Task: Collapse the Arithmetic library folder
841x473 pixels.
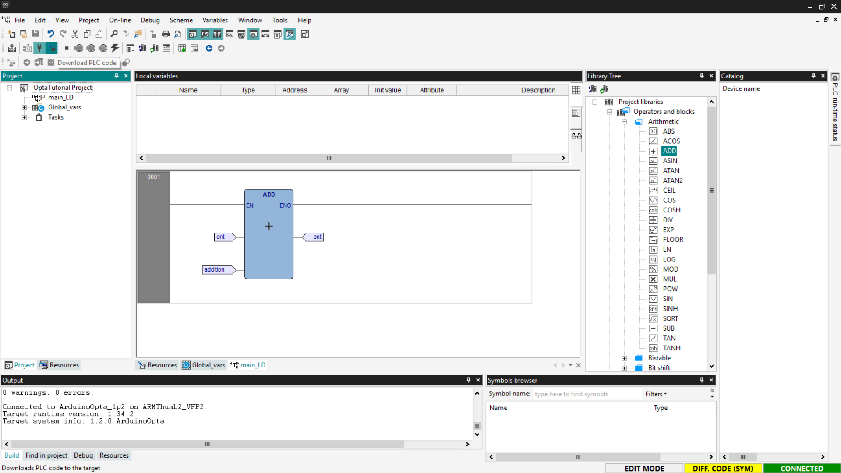Action: pyautogui.click(x=624, y=122)
